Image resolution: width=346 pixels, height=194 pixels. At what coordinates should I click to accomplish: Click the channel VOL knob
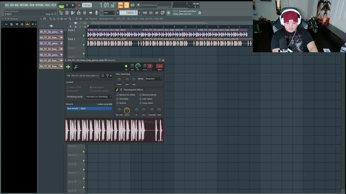pos(138,66)
